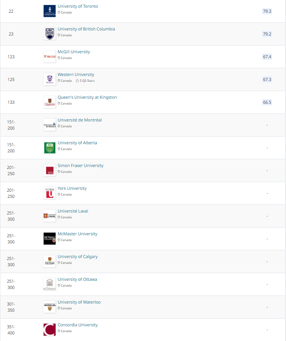Click the 5 QS Stars badge
The image size is (286, 341).
pyautogui.click(x=85, y=81)
